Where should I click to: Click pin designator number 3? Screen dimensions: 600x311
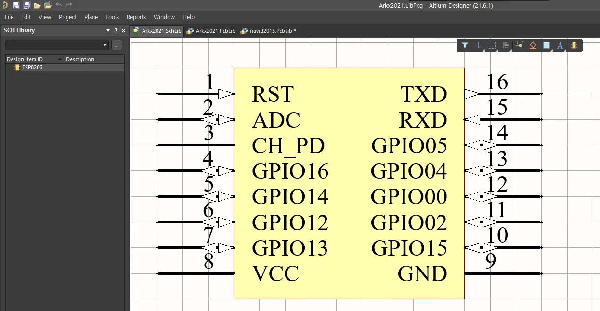click(209, 133)
